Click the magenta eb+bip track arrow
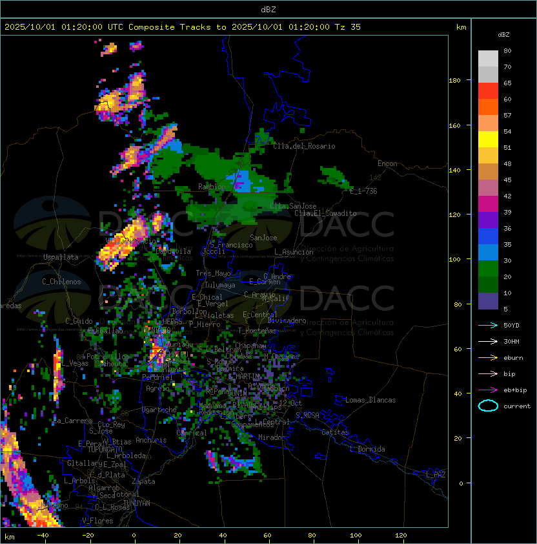The height and width of the screenshot is (544, 537). [x=488, y=390]
